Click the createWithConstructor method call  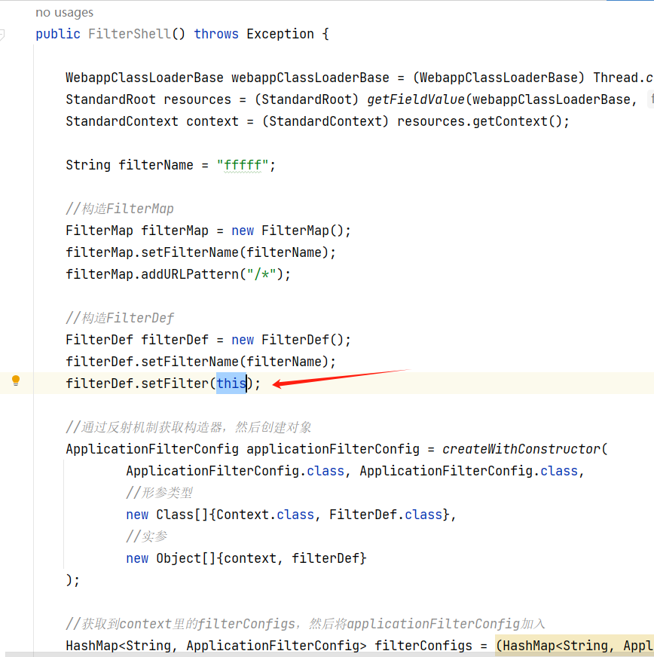coord(521,449)
